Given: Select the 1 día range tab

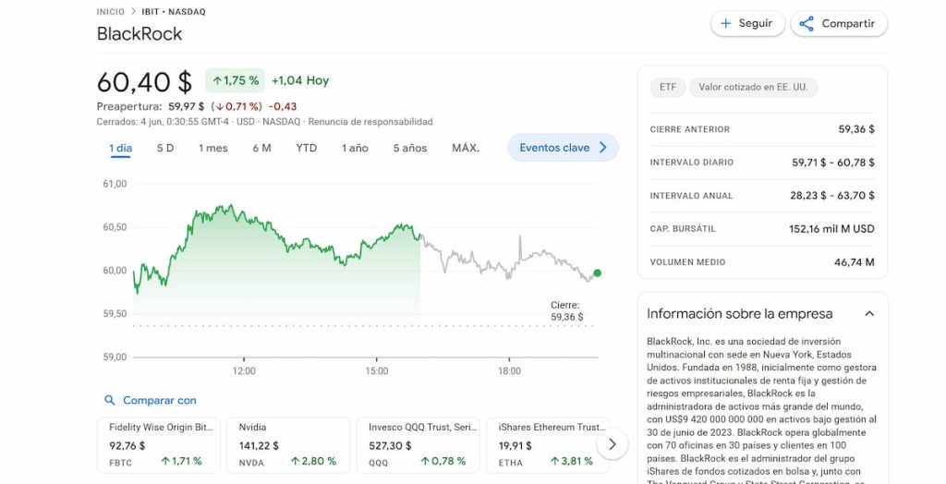Looking at the screenshot, I should 121,148.
